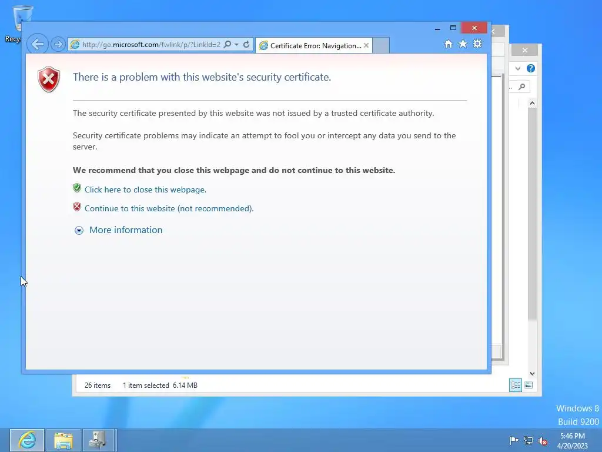Maximize the Internet Explorer window

click(x=453, y=28)
